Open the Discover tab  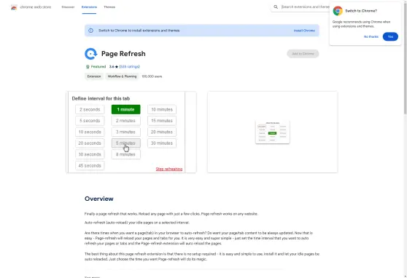point(68,7)
